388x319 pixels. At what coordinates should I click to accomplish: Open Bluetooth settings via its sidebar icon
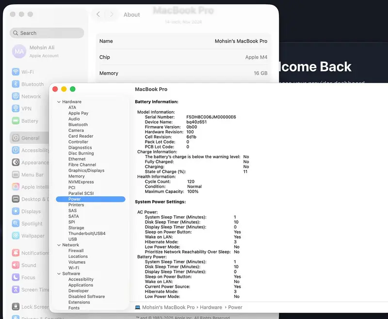(x=16, y=84)
